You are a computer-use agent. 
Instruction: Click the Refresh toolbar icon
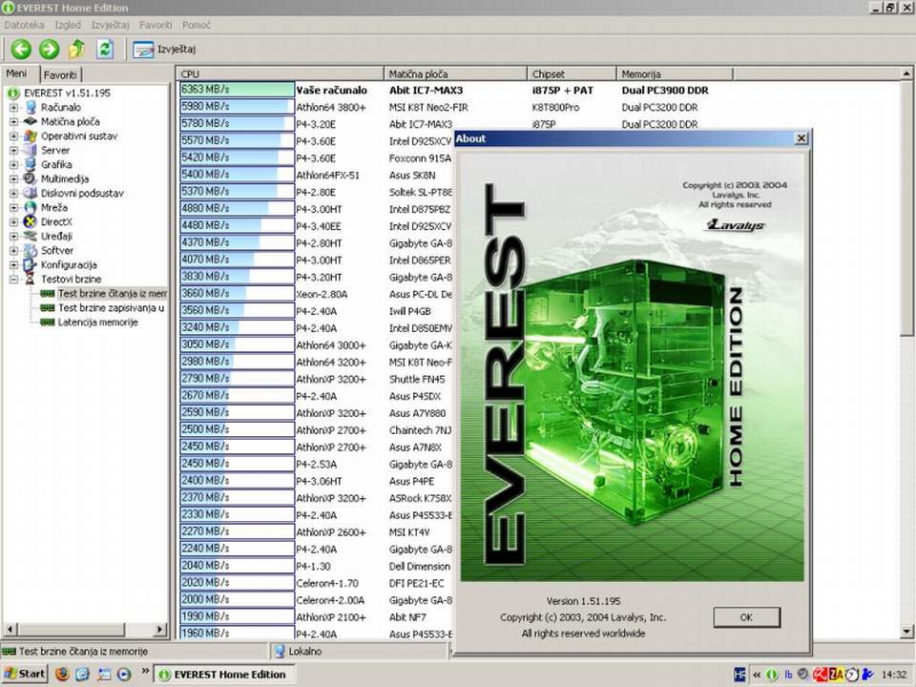coord(105,50)
